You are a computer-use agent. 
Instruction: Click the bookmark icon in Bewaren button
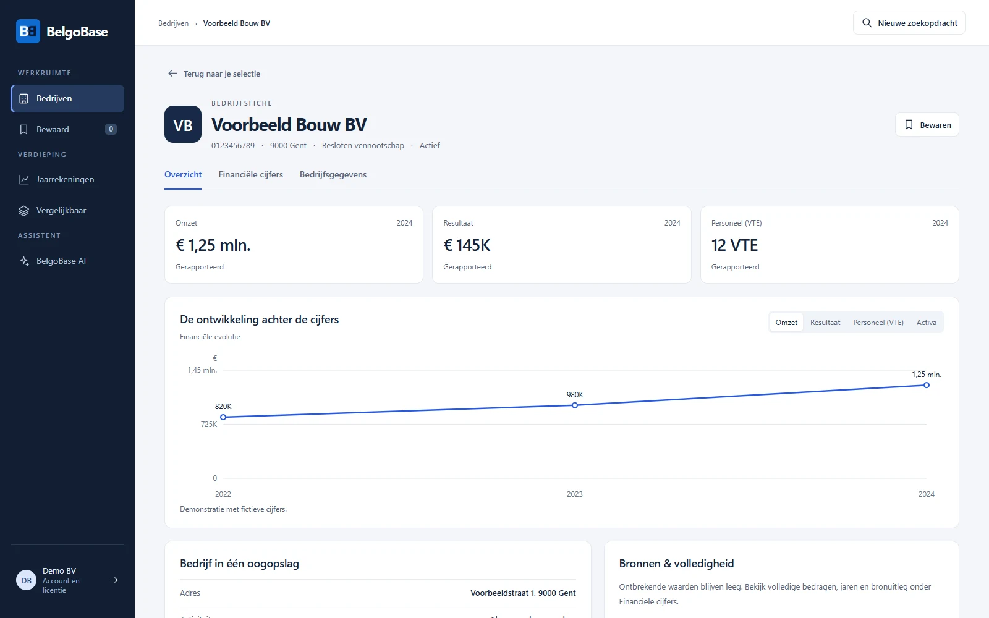(x=909, y=125)
